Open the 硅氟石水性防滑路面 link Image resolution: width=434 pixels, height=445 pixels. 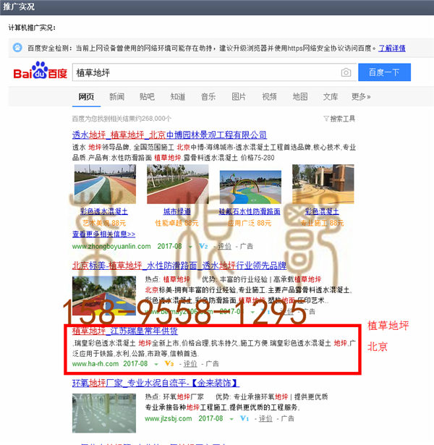click(x=250, y=211)
